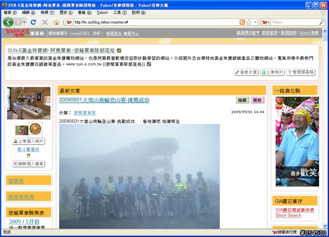Run search with the magnifier icon
Screen dimensions: 329x237
322,22
